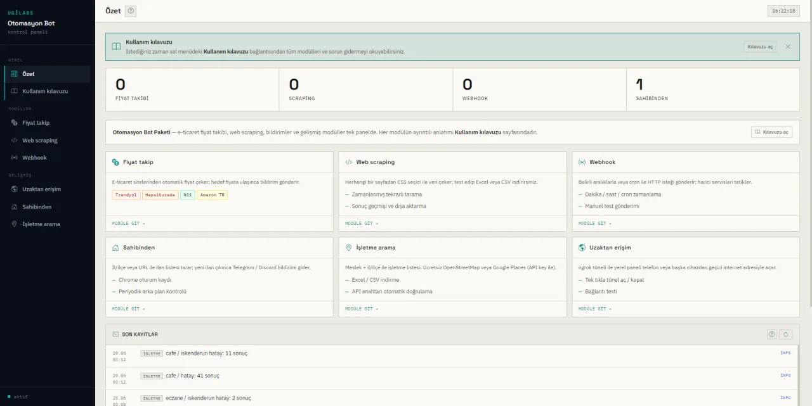Open help icon in Son Kayıtlar header
812x406 pixels.
(772, 334)
